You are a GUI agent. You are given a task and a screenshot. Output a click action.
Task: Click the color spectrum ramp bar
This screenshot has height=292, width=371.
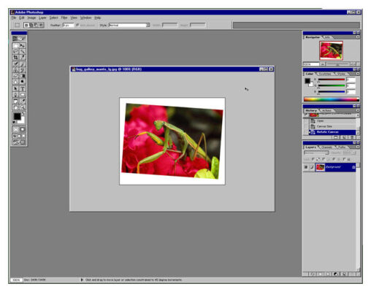tap(332, 99)
